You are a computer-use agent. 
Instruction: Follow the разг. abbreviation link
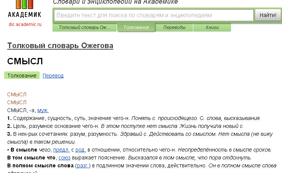[83, 165]
